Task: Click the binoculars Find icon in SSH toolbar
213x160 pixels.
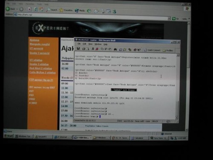Action: click(x=115, y=49)
